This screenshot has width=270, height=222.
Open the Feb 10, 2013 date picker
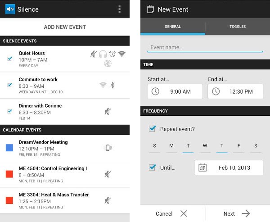229,168
